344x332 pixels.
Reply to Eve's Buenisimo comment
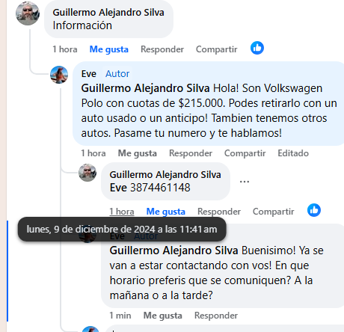[x=216, y=316]
